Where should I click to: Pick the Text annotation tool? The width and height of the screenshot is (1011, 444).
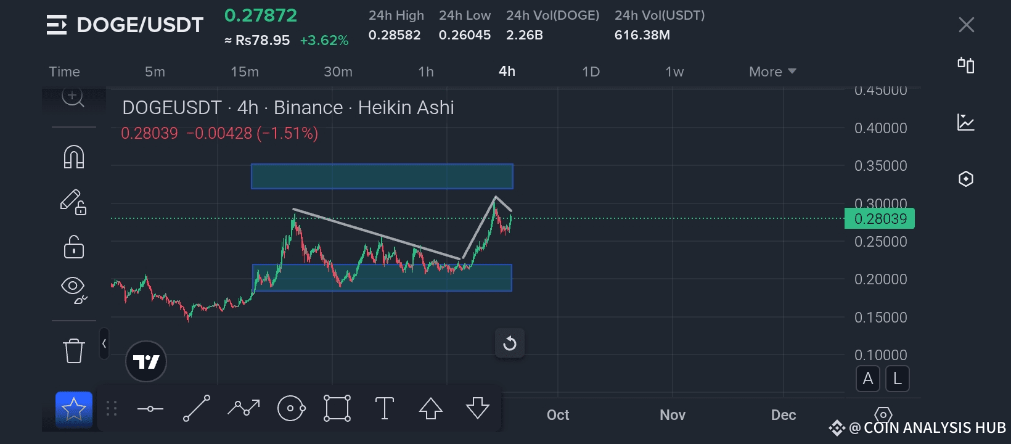click(x=384, y=408)
